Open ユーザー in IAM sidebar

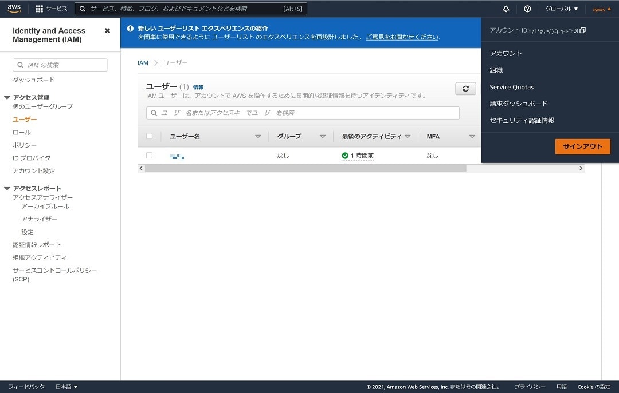click(x=25, y=120)
